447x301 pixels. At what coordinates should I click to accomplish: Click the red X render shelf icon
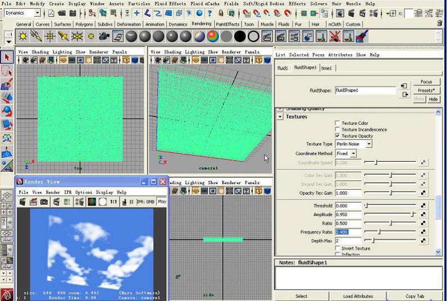tap(335, 37)
